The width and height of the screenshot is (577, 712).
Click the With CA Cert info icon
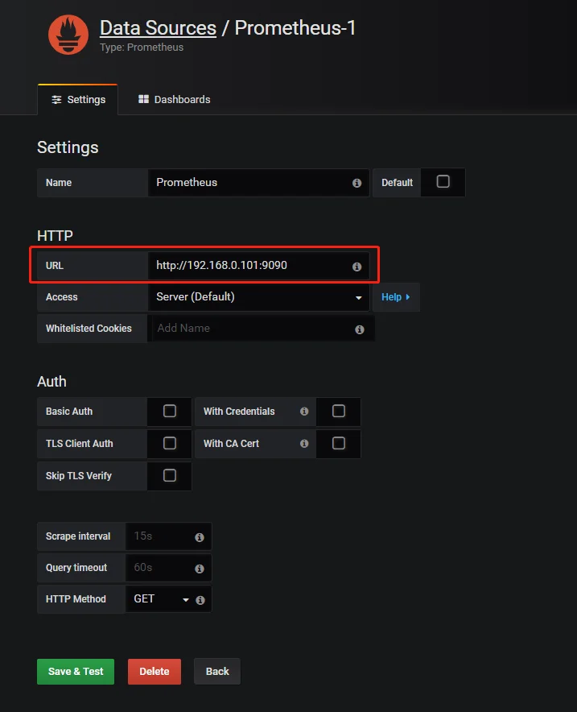(304, 444)
